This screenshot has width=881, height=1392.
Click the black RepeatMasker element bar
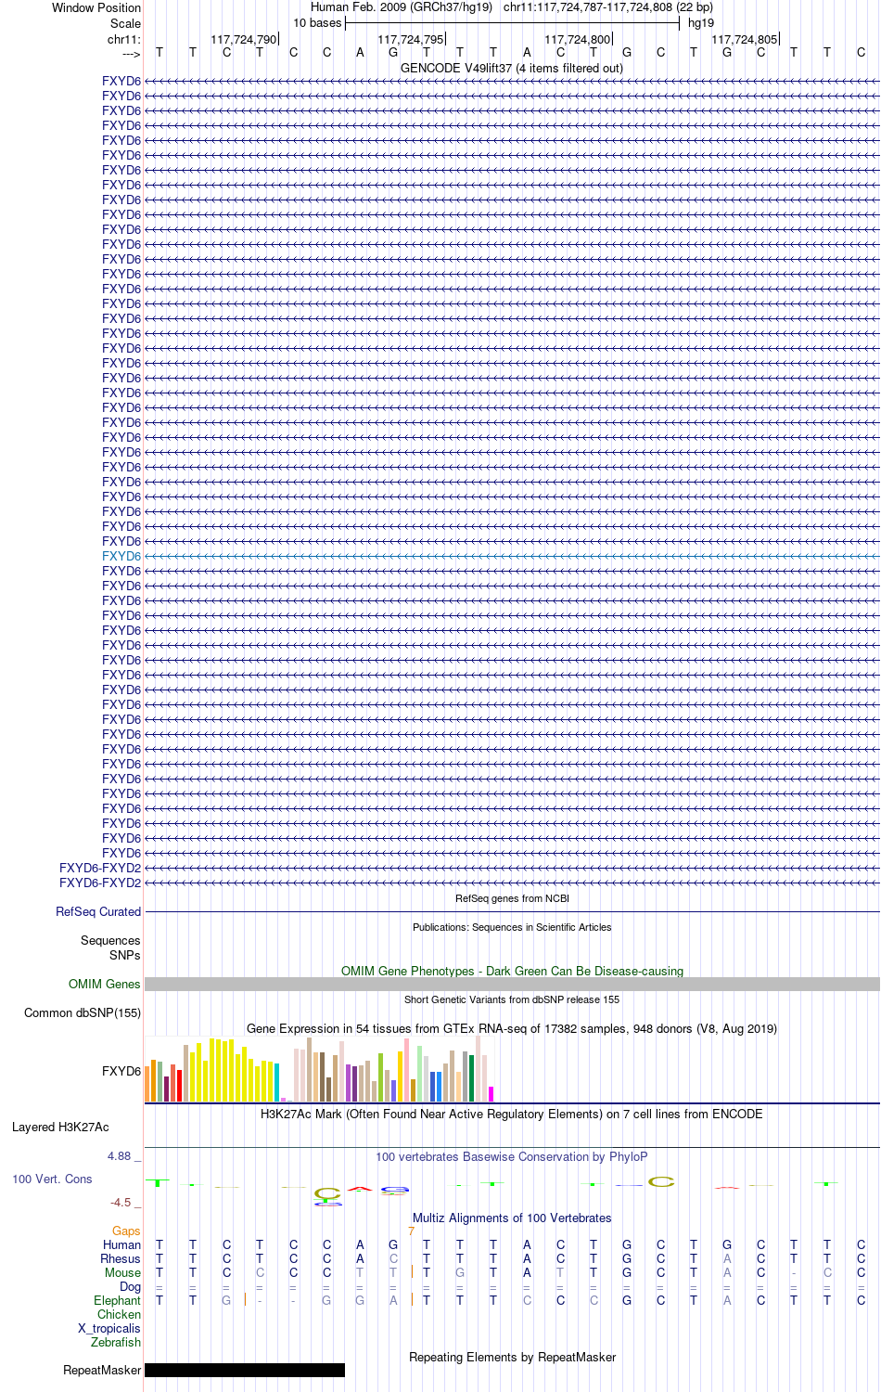tap(245, 1370)
